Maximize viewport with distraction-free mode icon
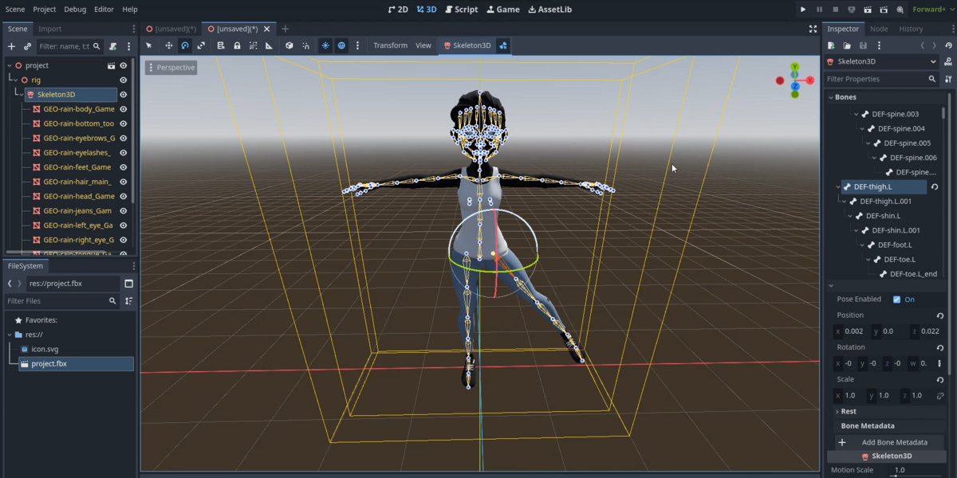Viewport: 957px width, 478px height. click(813, 29)
